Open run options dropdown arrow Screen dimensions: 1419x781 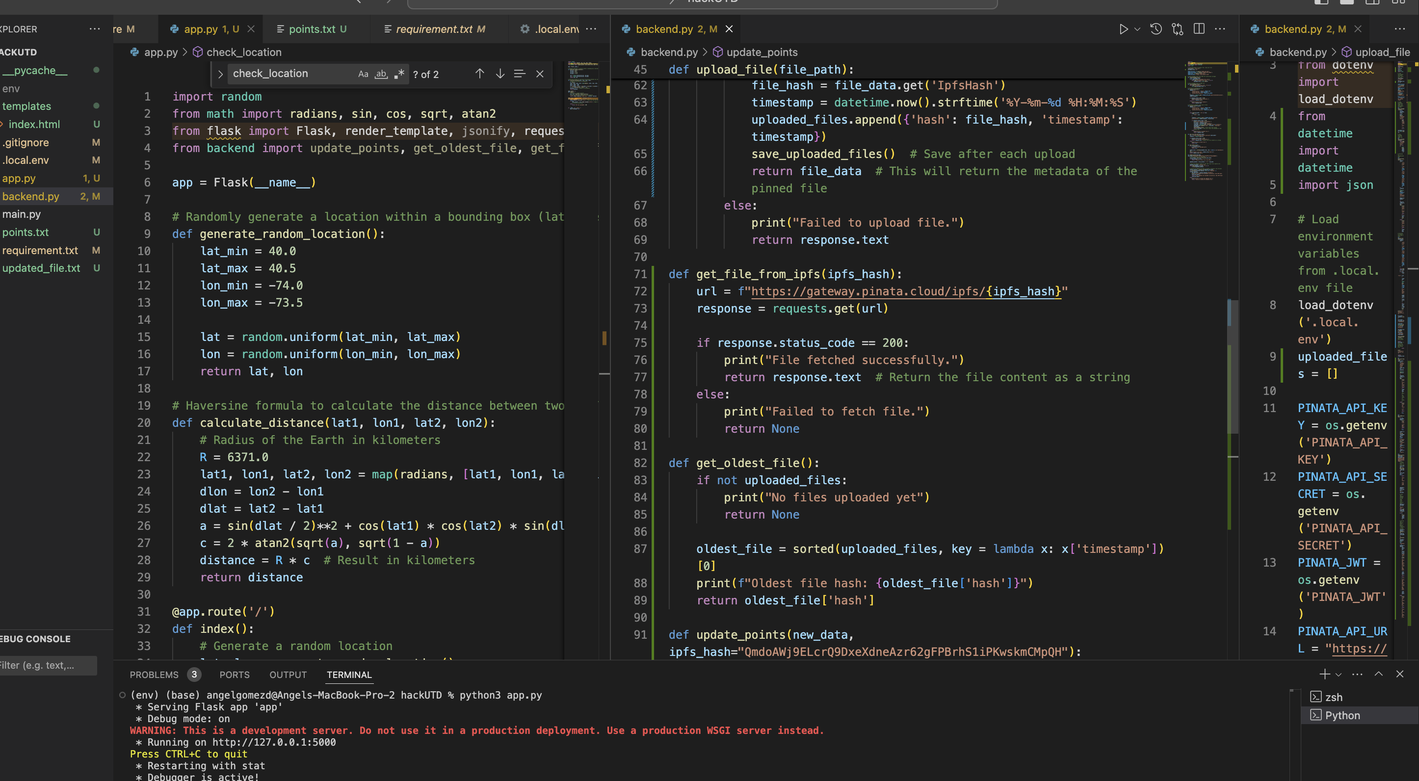[x=1137, y=29]
